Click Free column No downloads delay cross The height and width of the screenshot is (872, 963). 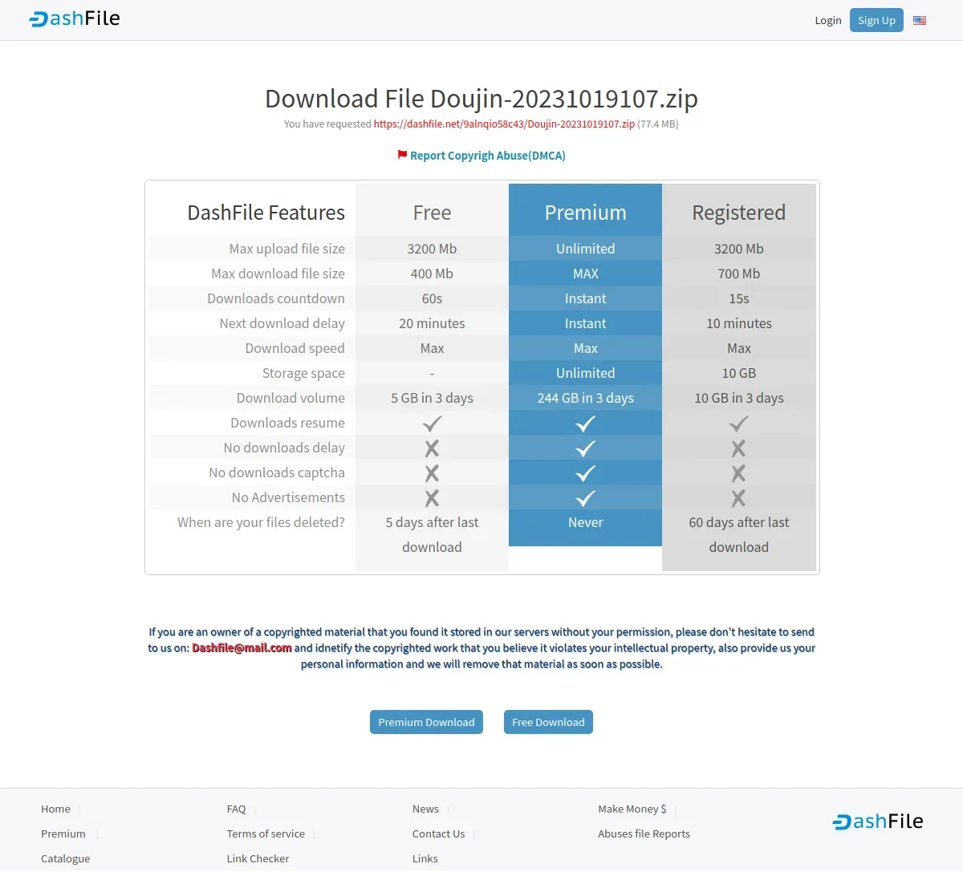coord(432,448)
